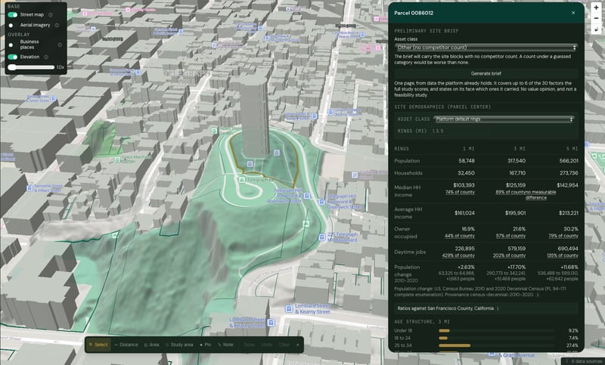The height and width of the screenshot is (365, 605).
Task: Click the 225 Telegraph Hill Boulevard stop icon
Action: pyautogui.click(x=322, y=237)
